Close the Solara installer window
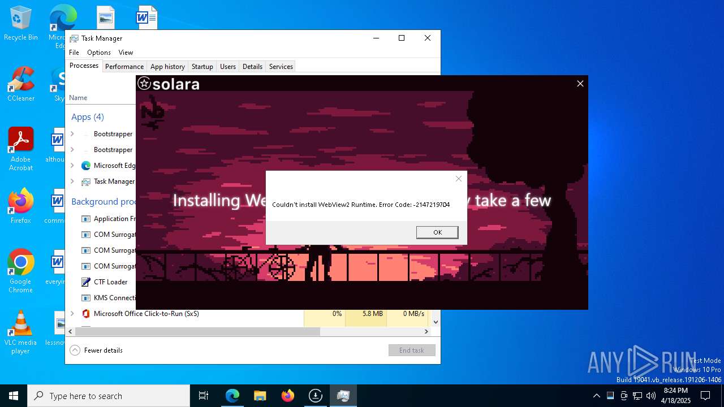 coord(580,84)
